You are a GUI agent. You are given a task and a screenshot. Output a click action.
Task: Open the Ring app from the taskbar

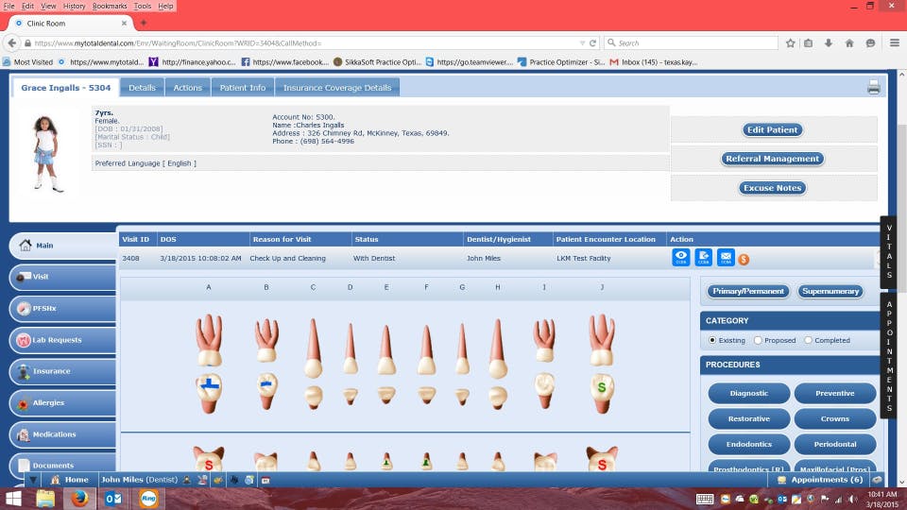pyautogui.click(x=148, y=499)
